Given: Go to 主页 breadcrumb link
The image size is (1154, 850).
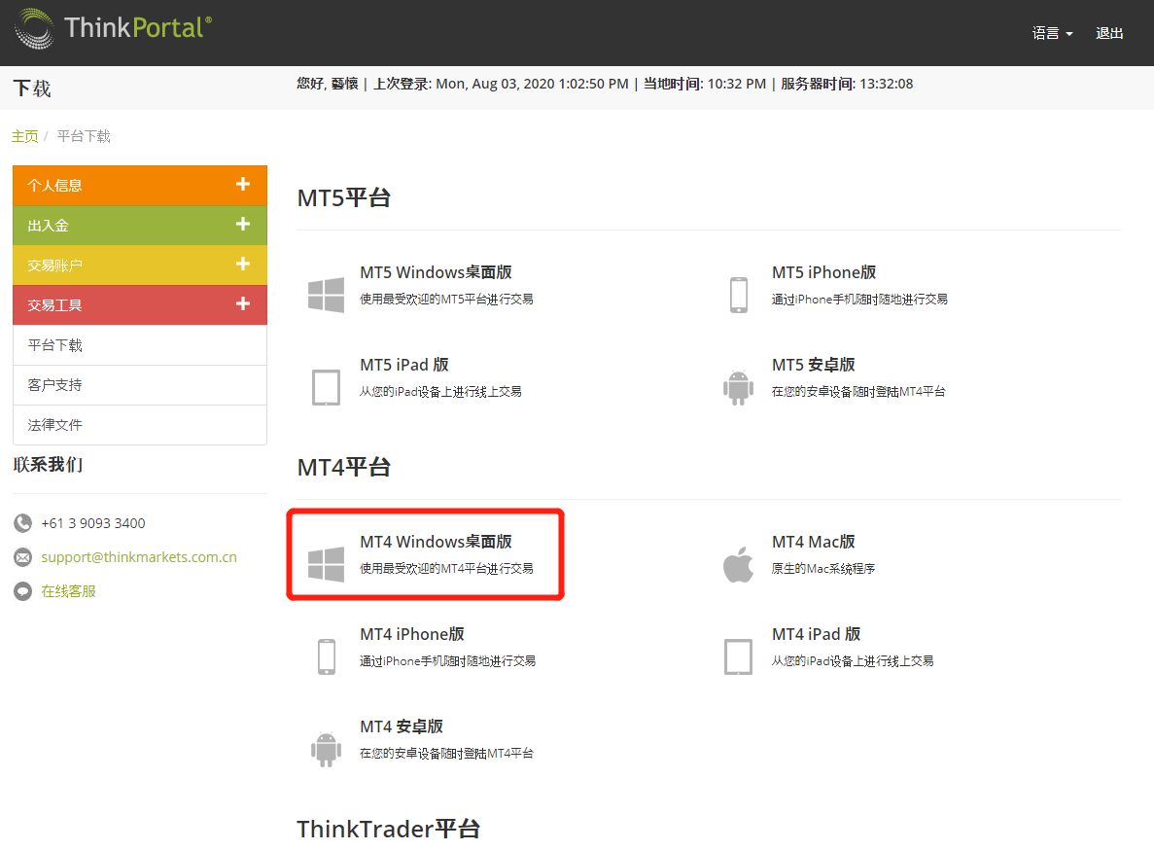Looking at the screenshot, I should [x=25, y=136].
